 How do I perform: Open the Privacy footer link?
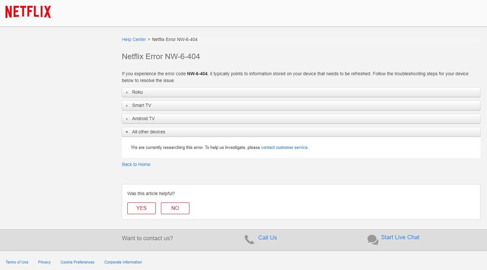pos(45,262)
